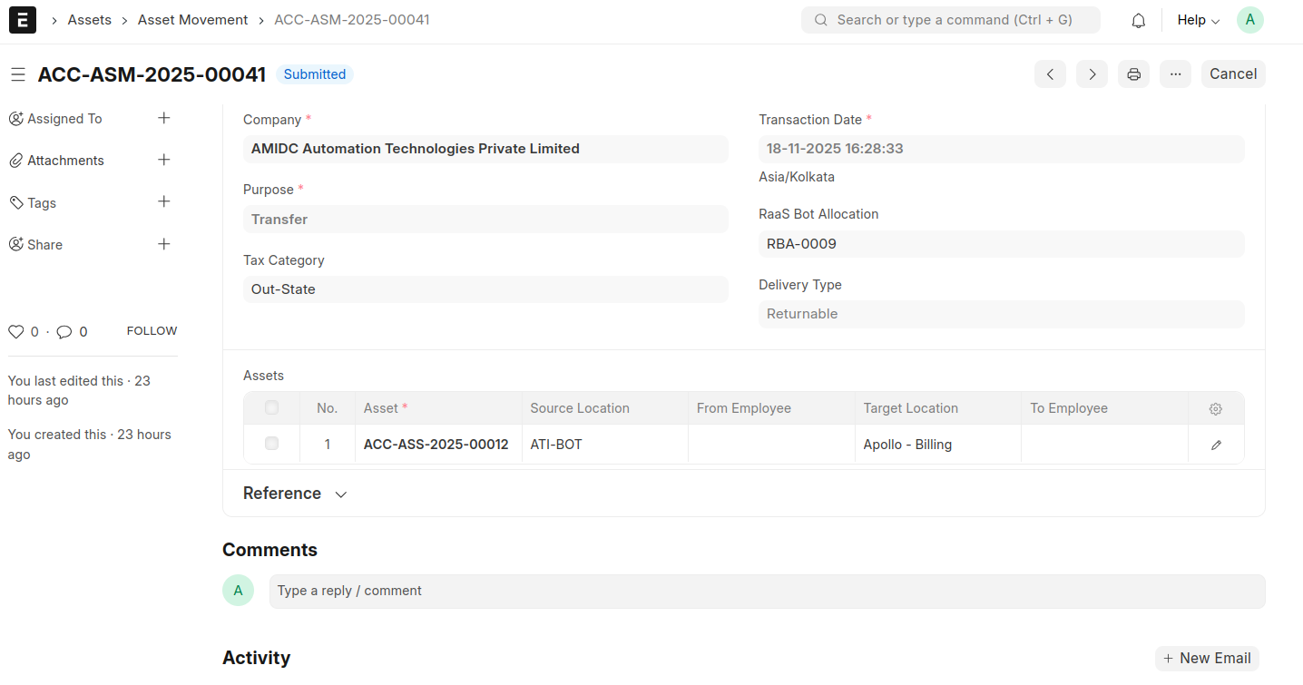
Task: Open the notifications bell icon
Action: [1138, 20]
